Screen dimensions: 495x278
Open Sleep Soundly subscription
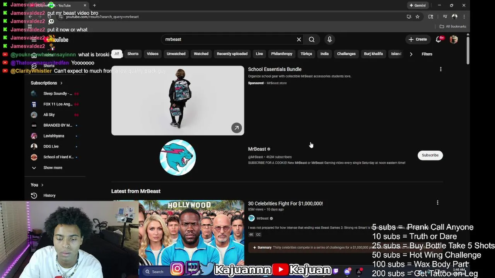(x=54, y=93)
